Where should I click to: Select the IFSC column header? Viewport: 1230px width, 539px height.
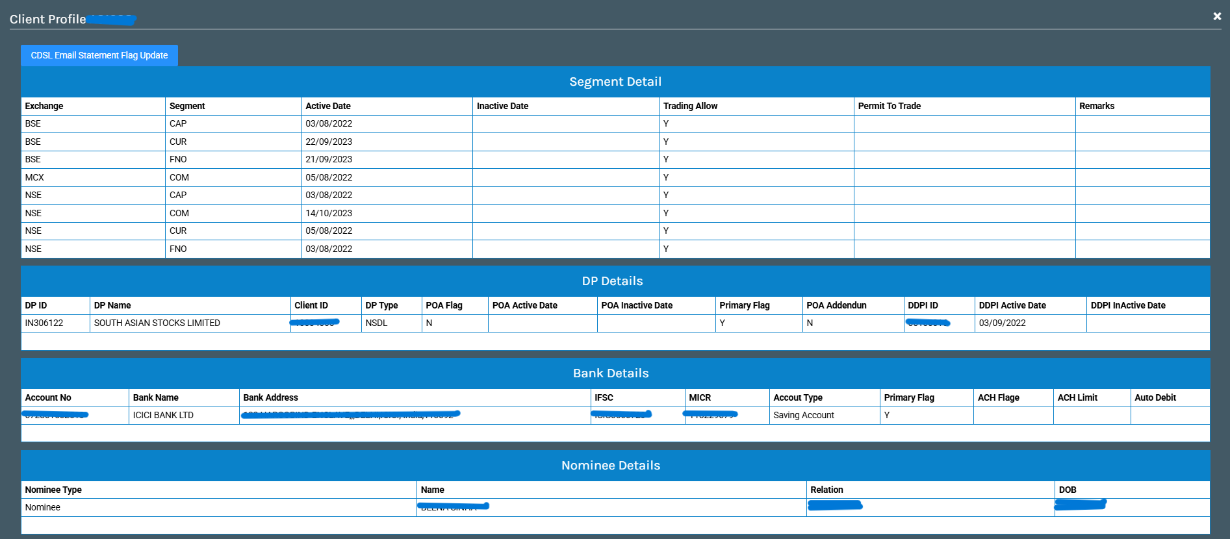[x=604, y=397]
